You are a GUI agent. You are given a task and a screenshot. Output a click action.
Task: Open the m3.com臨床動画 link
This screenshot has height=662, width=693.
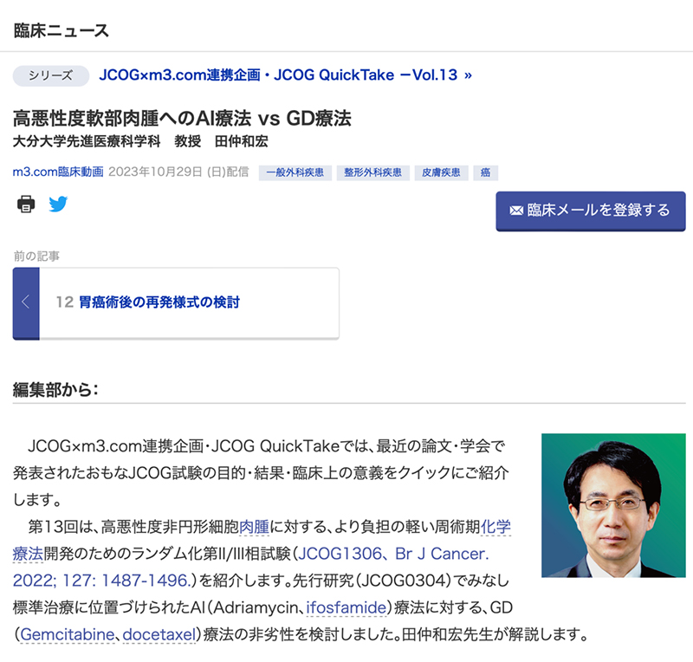tap(58, 172)
